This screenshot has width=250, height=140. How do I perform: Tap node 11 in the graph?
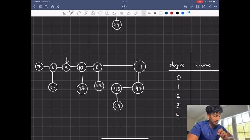pyautogui.click(x=140, y=66)
